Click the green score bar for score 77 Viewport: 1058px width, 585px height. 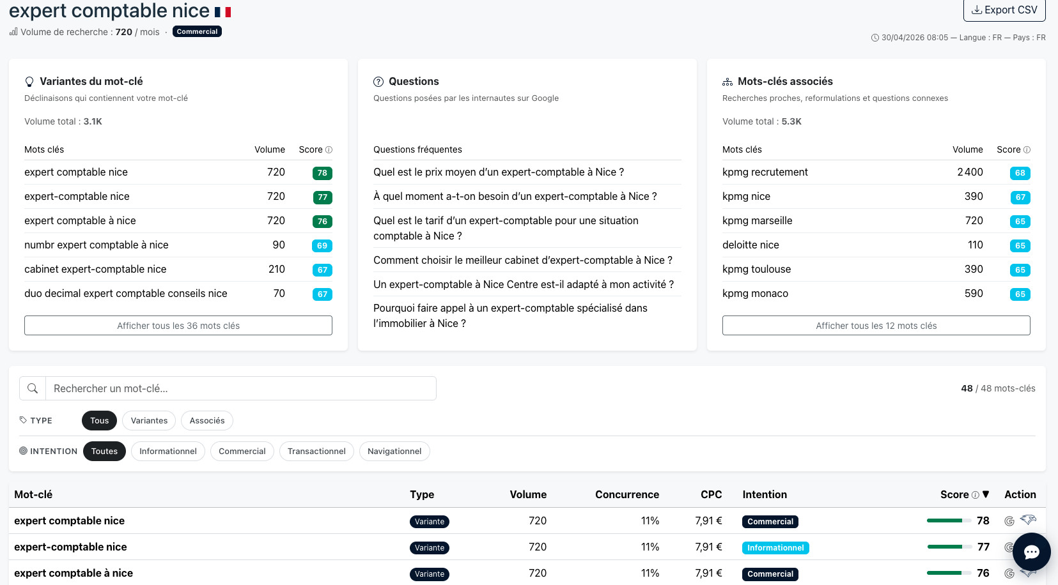[949, 547]
